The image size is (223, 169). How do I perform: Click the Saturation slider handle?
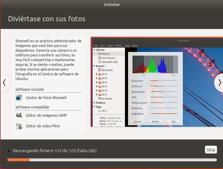164,92
